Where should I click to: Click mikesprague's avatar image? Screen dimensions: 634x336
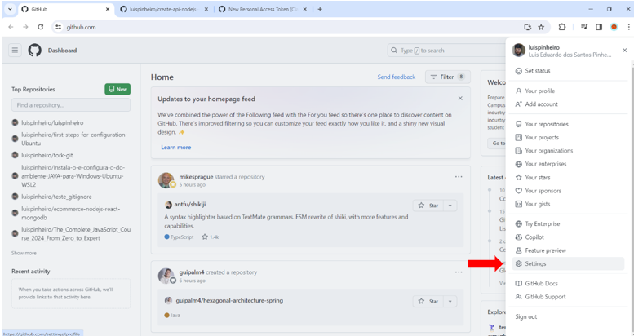[166, 180]
